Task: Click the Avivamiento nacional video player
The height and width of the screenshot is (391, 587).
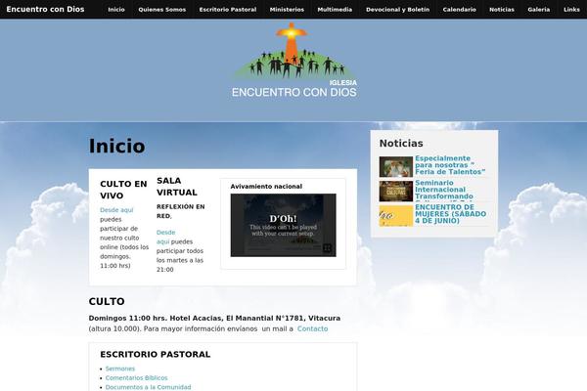Action: [x=283, y=225]
